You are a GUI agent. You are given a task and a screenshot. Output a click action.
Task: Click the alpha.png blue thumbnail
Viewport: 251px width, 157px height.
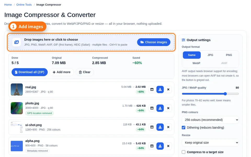[17, 146]
